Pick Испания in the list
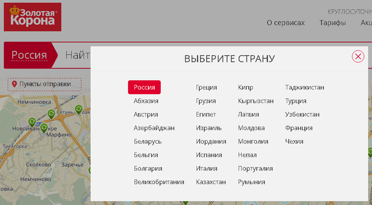Viewport: 372px width, 205px height. click(x=209, y=155)
